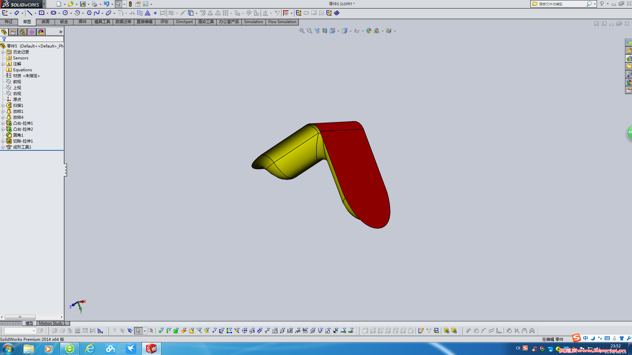Click the Print icon in the top toolbar
Image resolution: width=632 pixels, height=355 pixels.
[x=94, y=4]
